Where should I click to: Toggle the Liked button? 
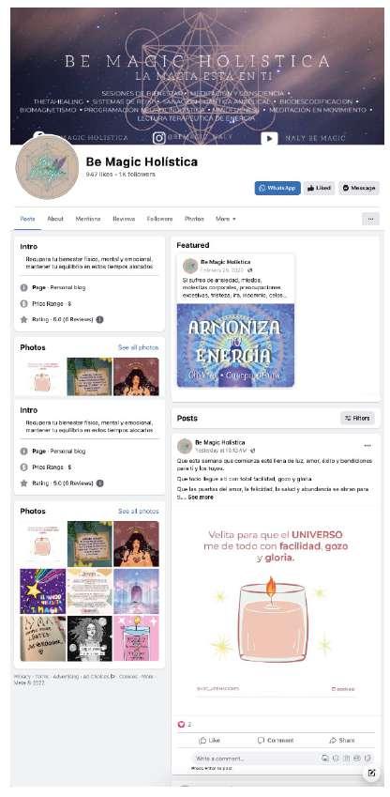pos(320,188)
